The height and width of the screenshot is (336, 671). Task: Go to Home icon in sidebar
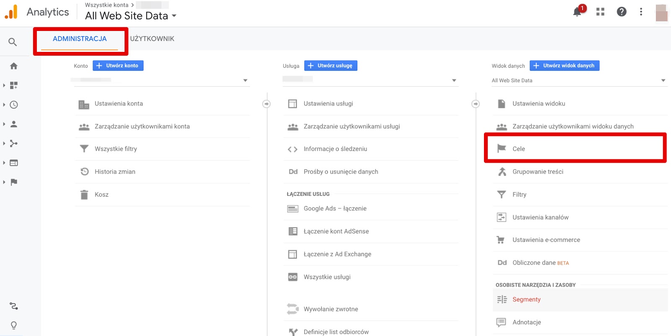tap(14, 66)
